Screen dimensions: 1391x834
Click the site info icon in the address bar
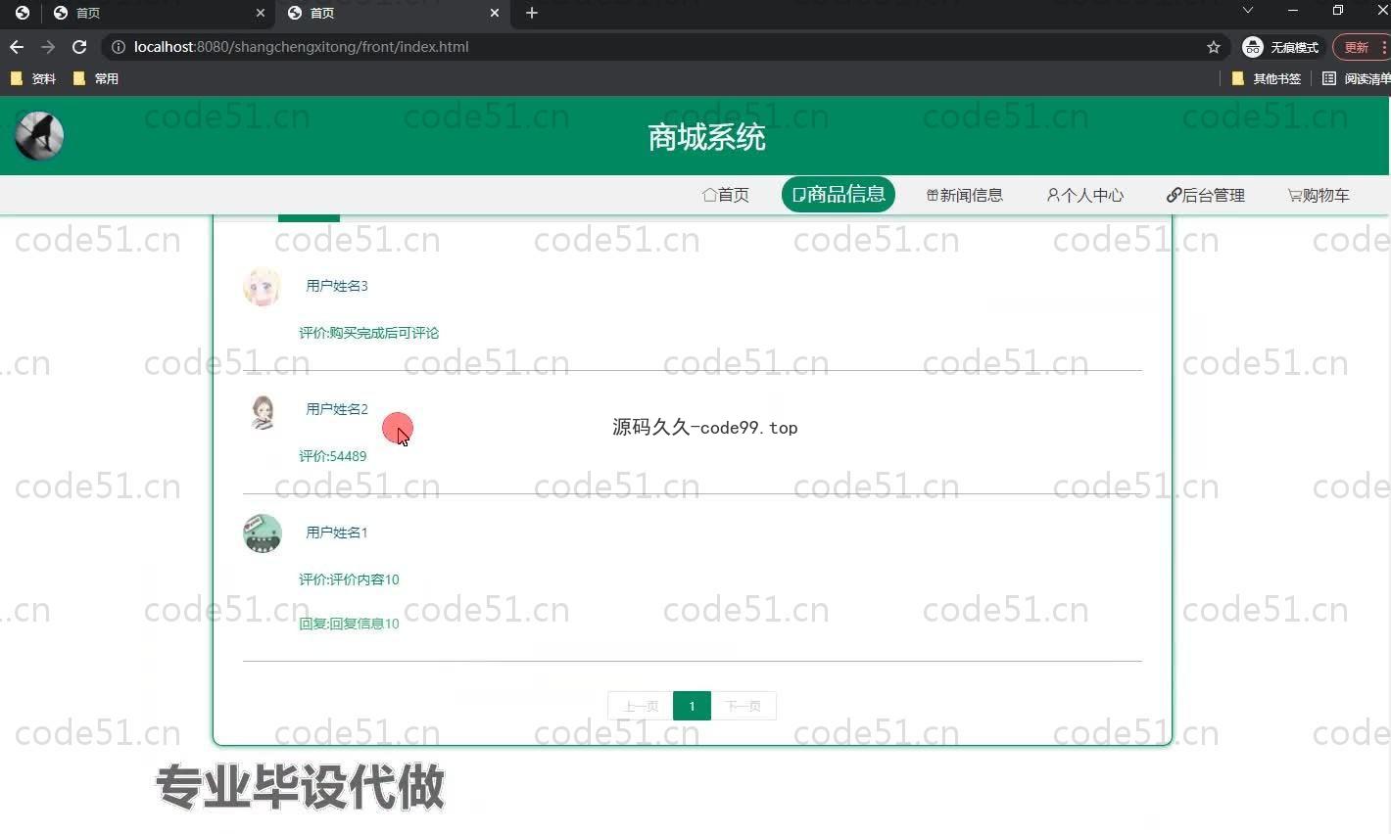pos(119,47)
